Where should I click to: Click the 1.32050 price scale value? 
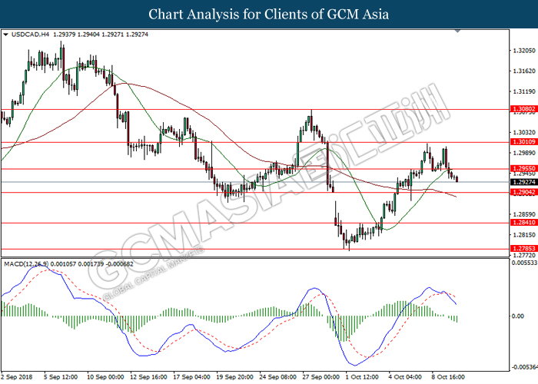click(524, 51)
